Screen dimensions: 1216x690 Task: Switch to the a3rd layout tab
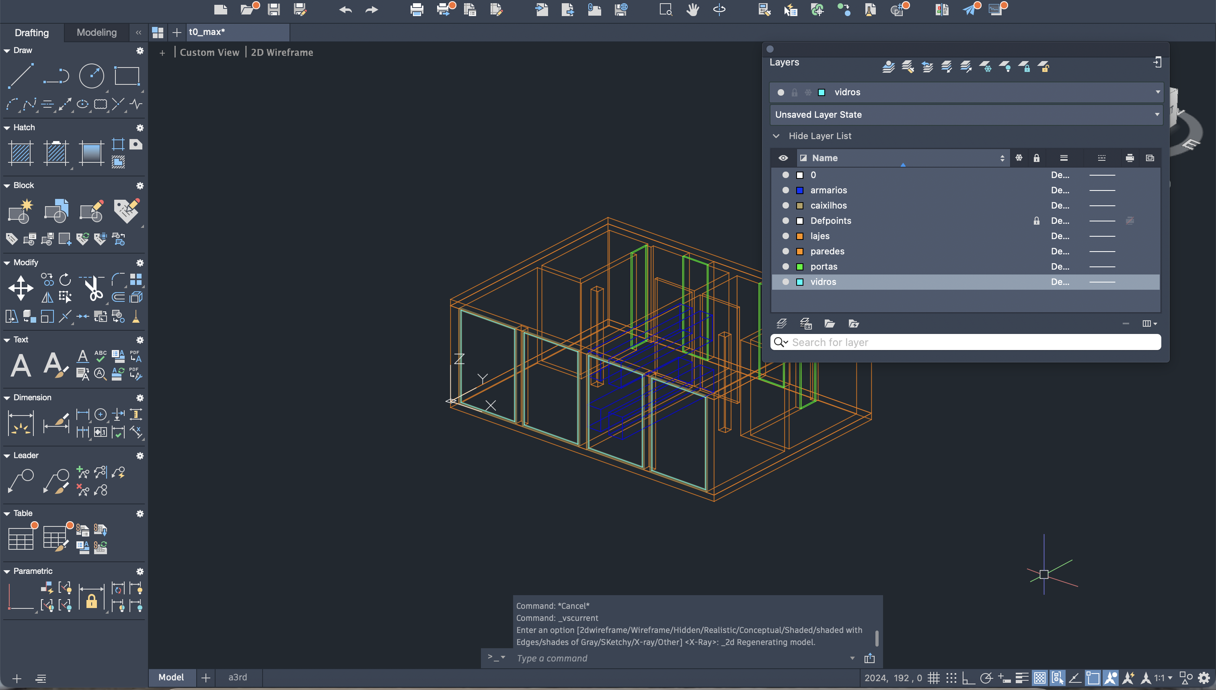238,677
